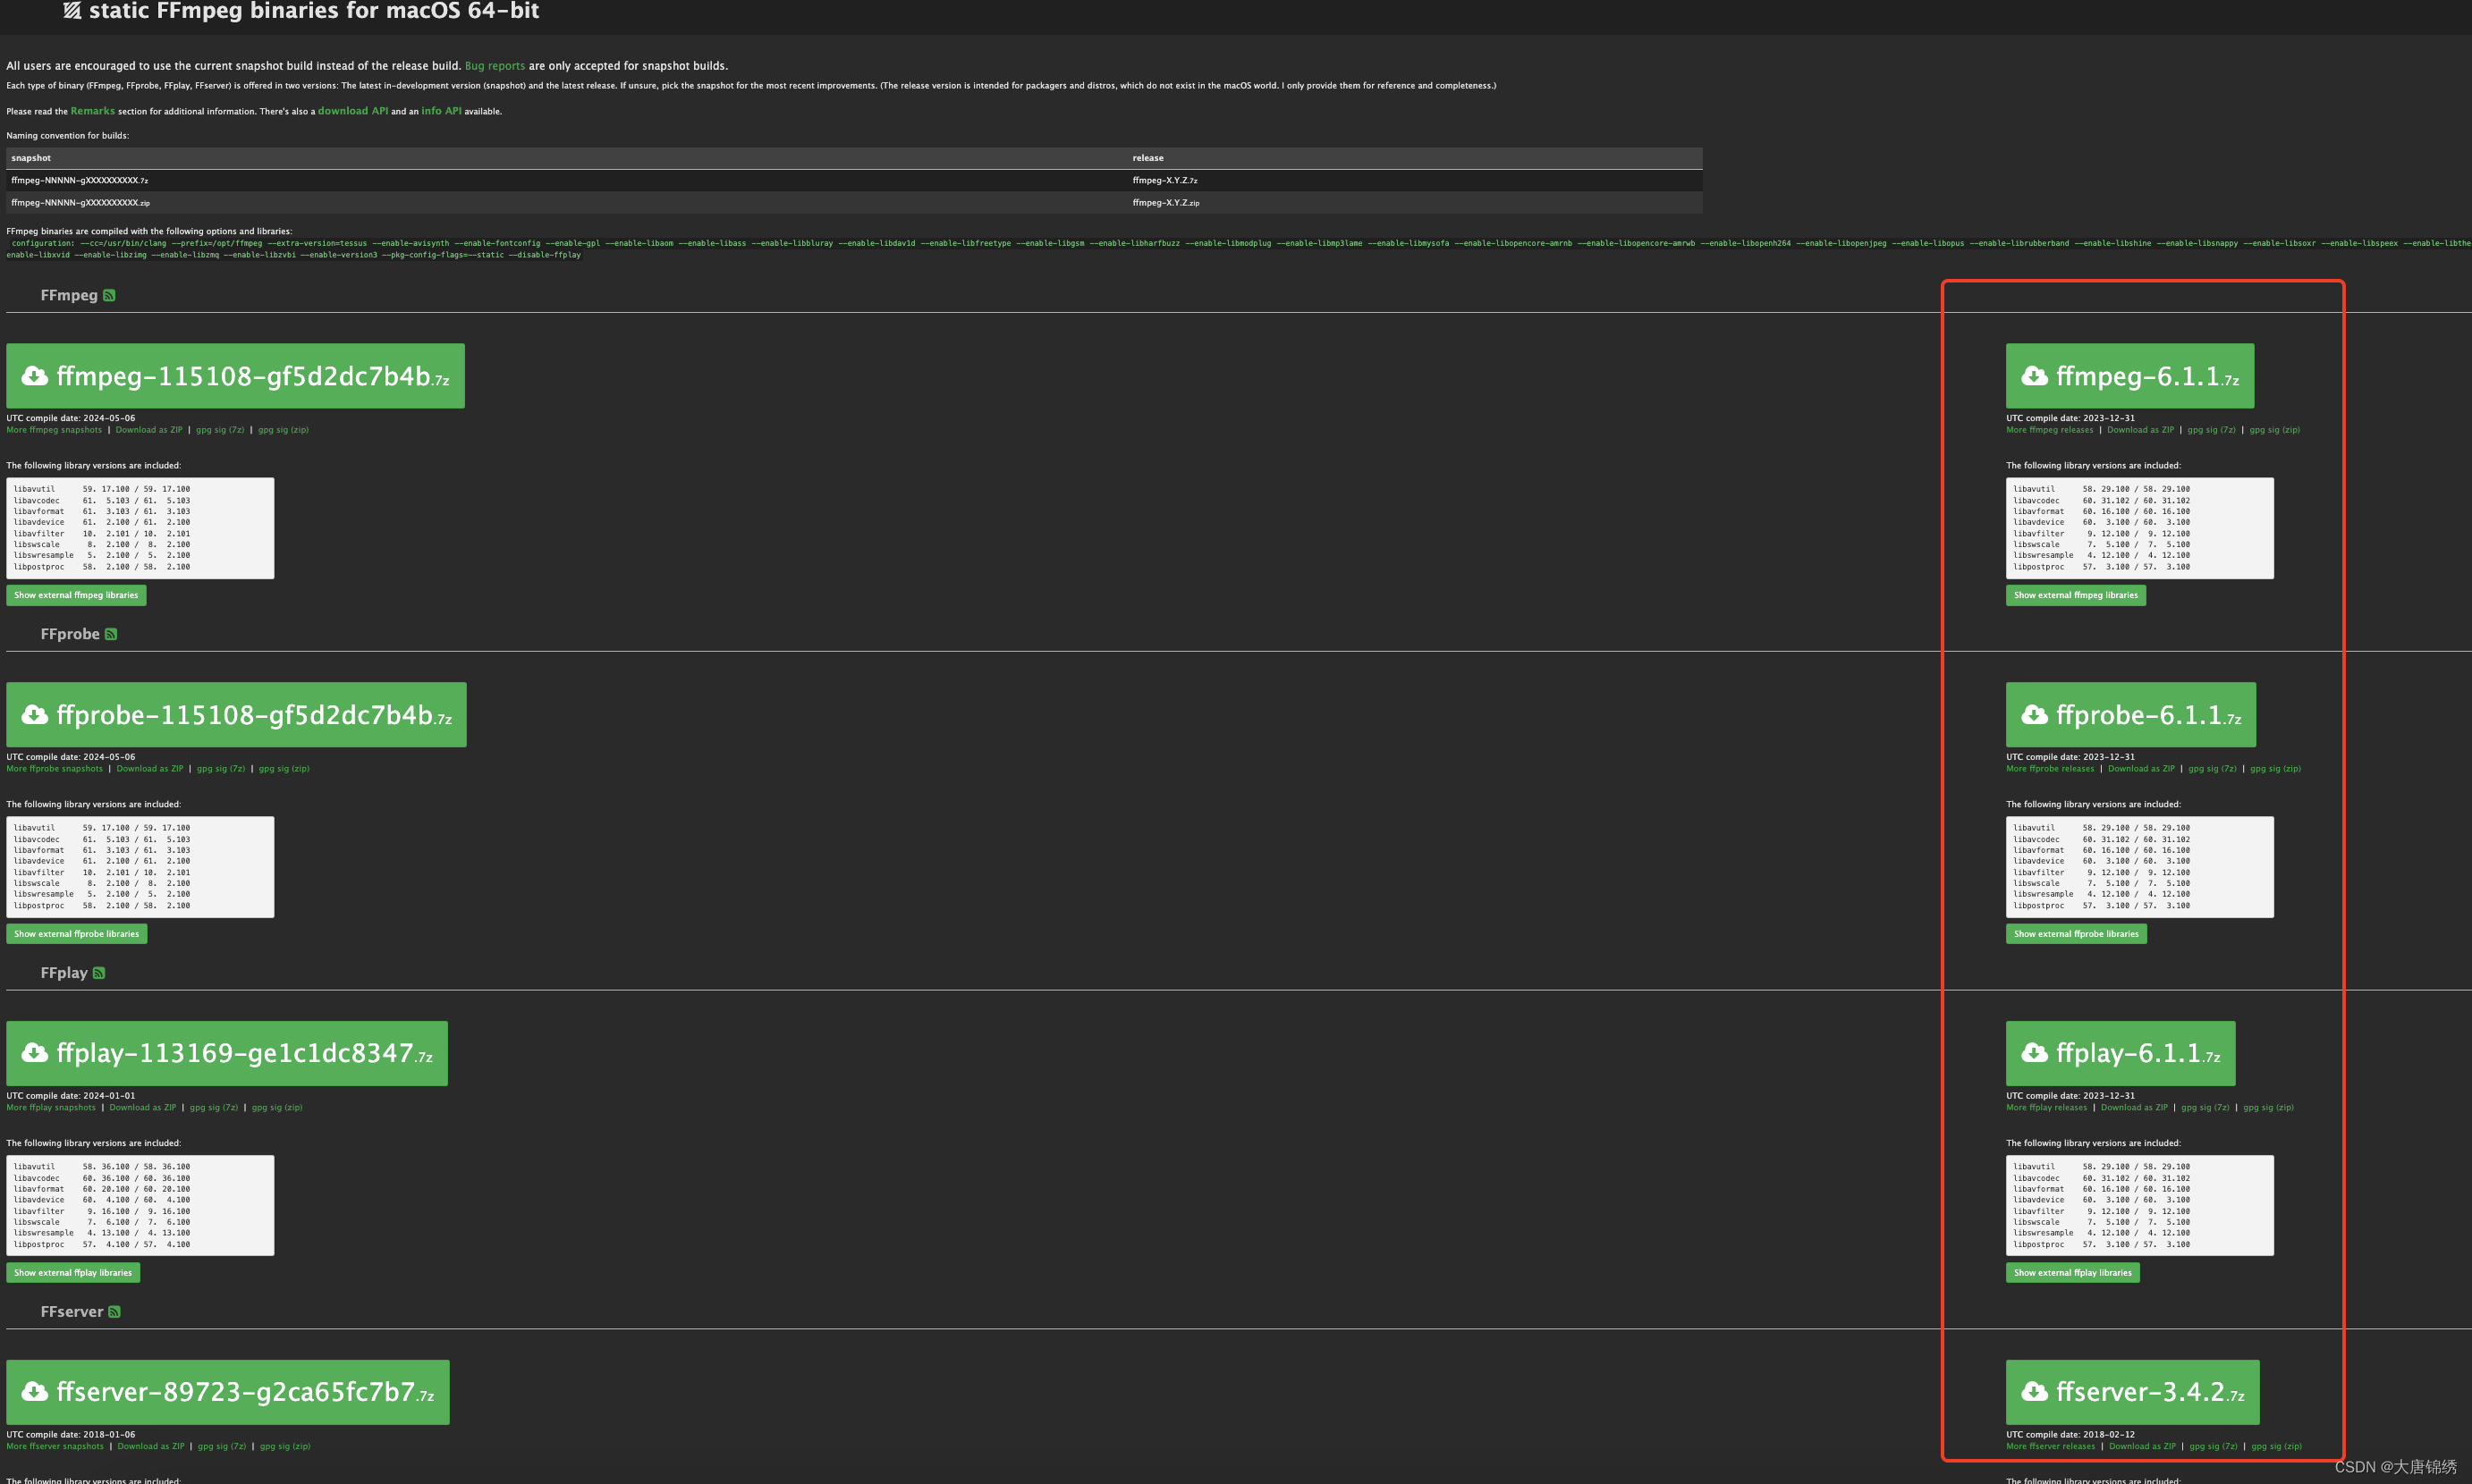This screenshot has width=2472, height=1484.
Task: Click the RSS feed icon next to FFmpeg heading
Action: pyautogui.click(x=110, y=295)
